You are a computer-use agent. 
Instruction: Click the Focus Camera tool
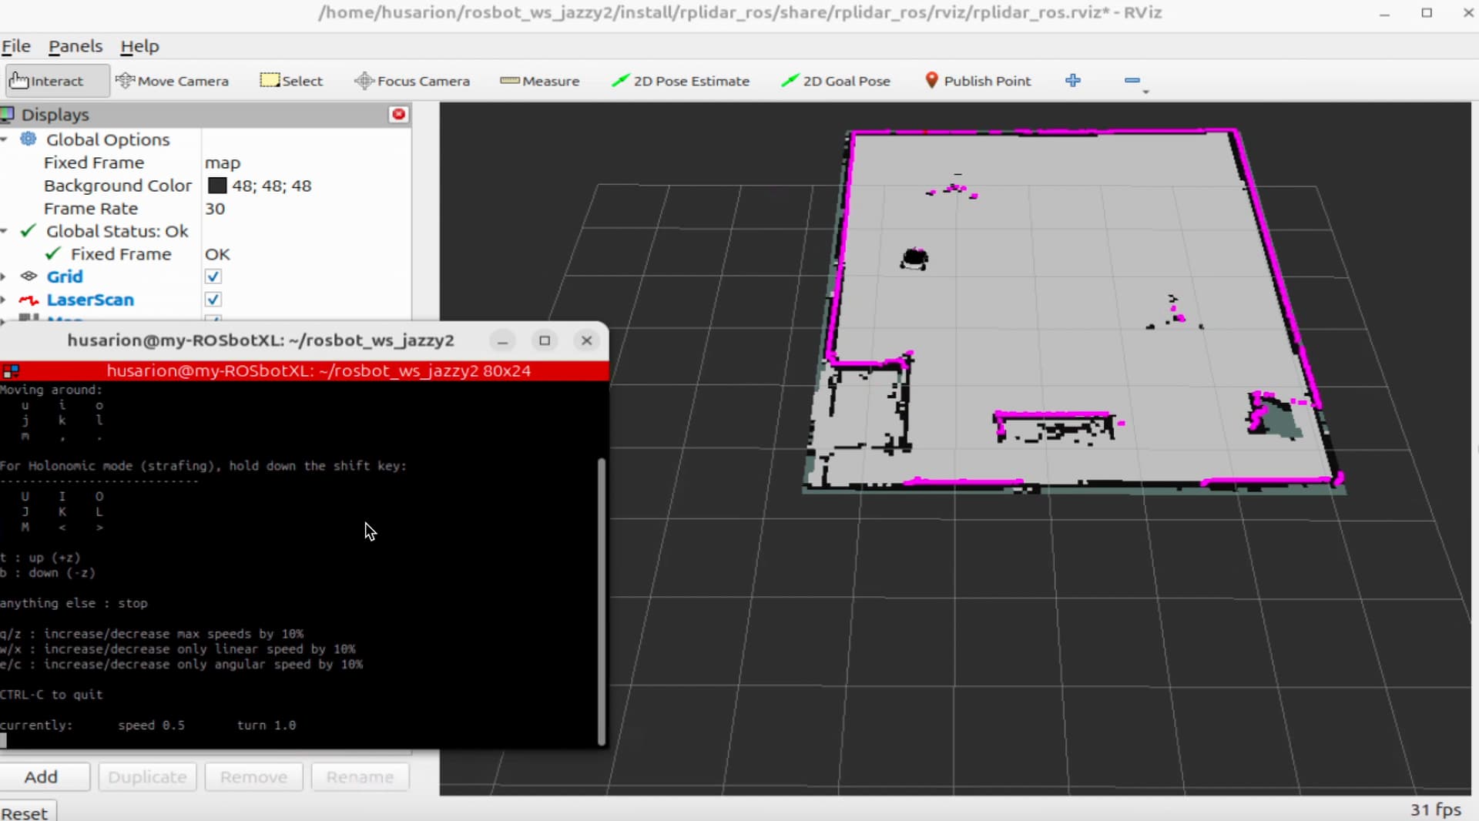pyautogui.click(x=412, y=81)
